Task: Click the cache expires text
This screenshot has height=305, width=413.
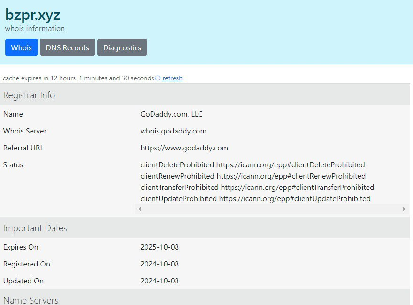Action: (x=78, y=78)
